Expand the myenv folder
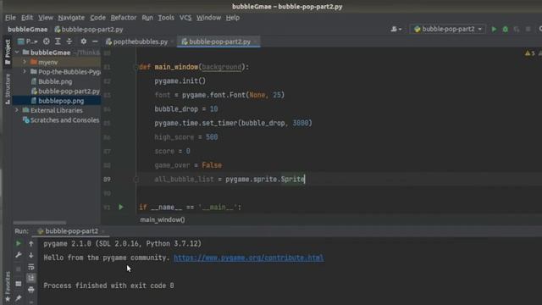The width and height of the screenshot is (542, 305). 25,62
